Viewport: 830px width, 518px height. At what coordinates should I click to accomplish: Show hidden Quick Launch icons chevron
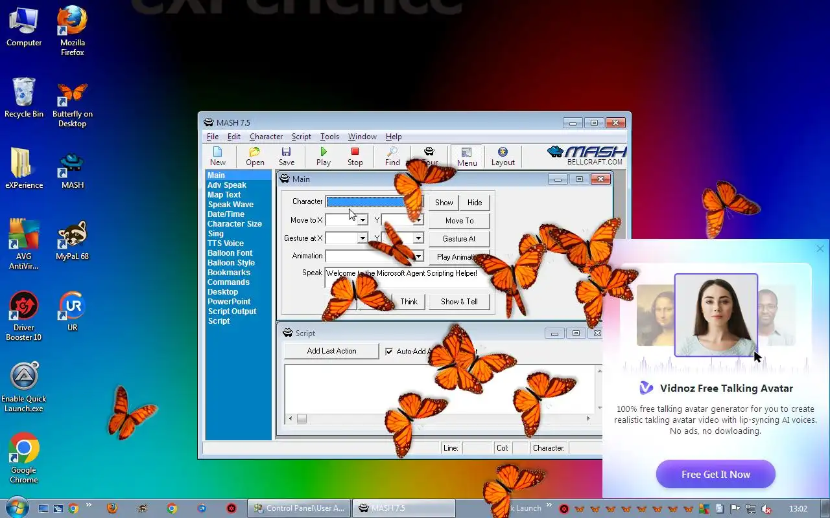coord(89,506)
